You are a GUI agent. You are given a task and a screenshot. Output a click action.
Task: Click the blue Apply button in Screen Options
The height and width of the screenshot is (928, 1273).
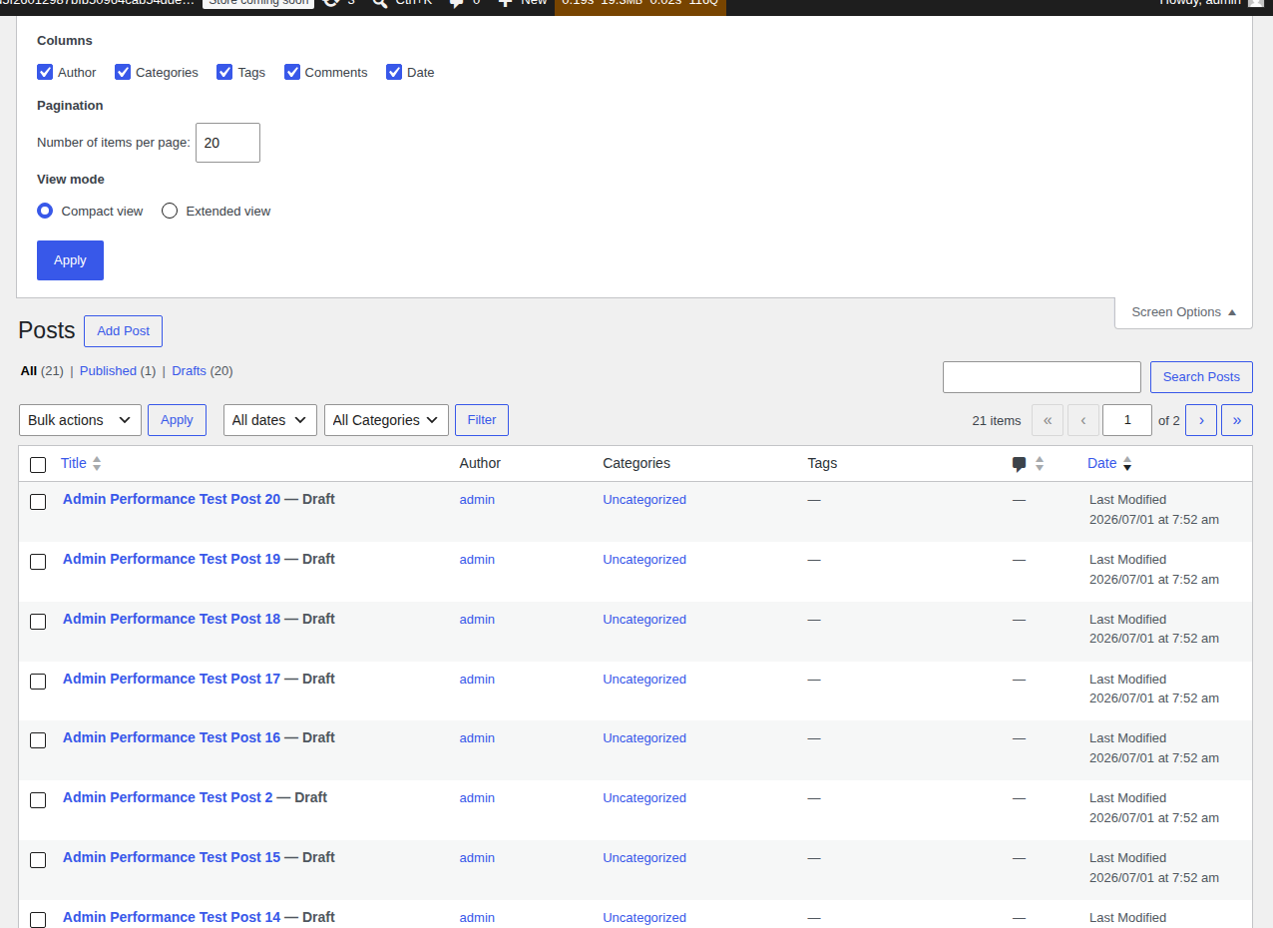70,260
